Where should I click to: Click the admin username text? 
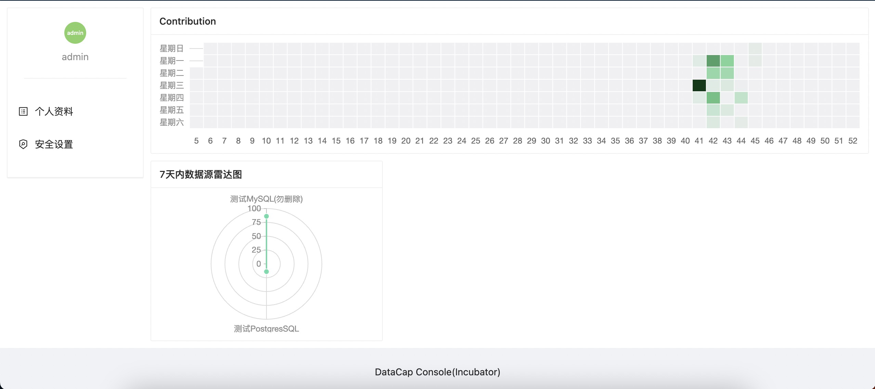pos(75,57)
